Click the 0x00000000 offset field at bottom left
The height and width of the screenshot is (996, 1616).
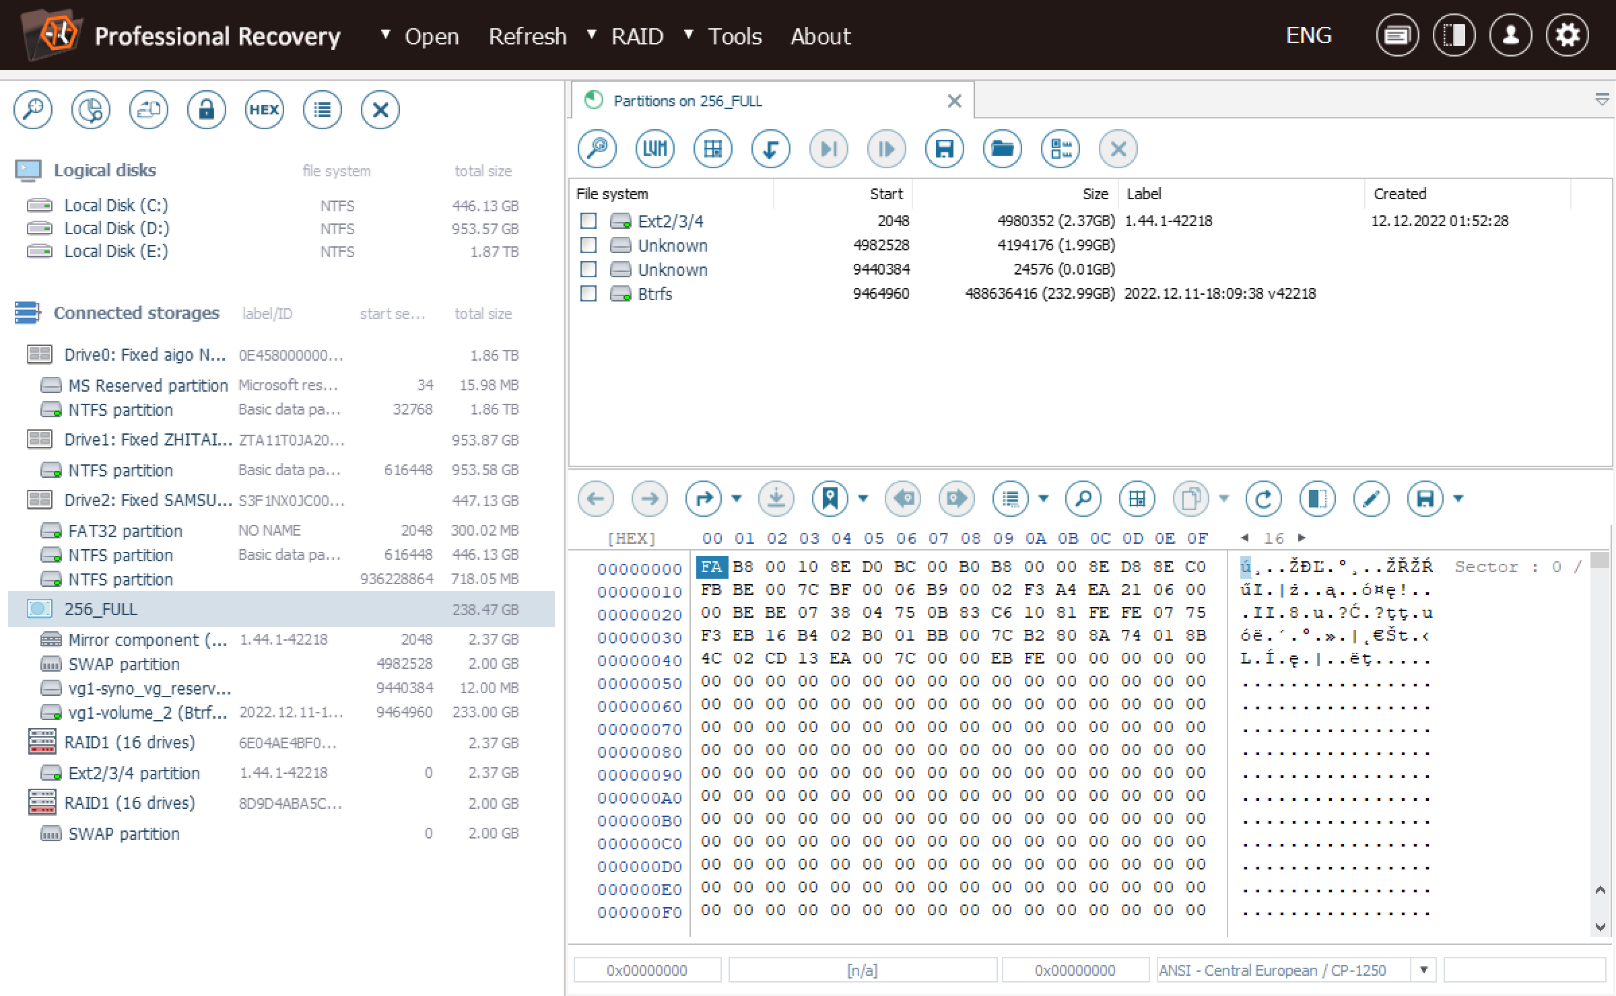click(x=647, y=970)
